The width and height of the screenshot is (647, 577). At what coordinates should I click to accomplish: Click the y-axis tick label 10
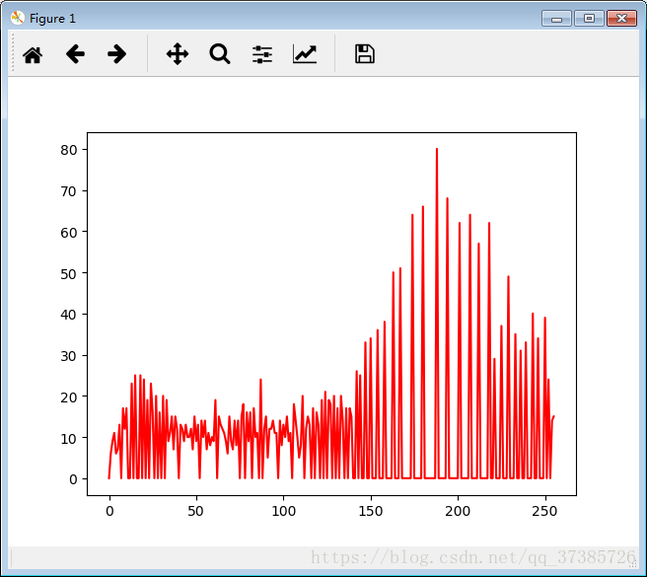[68, 438]
